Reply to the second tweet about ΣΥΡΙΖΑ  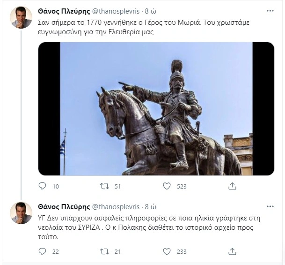(43, 252)
